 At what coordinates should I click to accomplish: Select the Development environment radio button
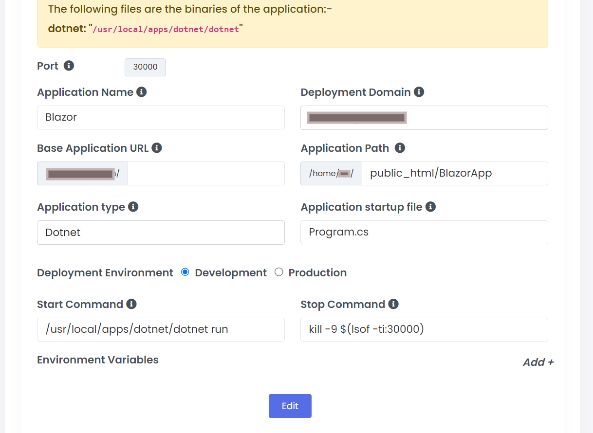click(x=185, y=272)
